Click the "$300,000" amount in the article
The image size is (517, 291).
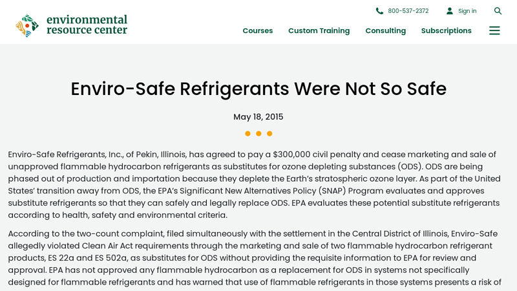click(x=292, y=155)
